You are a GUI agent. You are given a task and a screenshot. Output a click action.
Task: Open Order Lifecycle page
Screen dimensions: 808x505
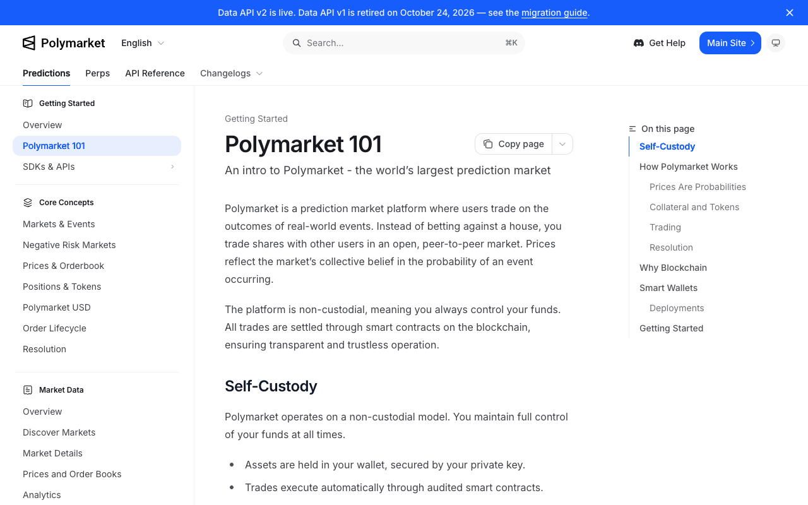(97, 328)
